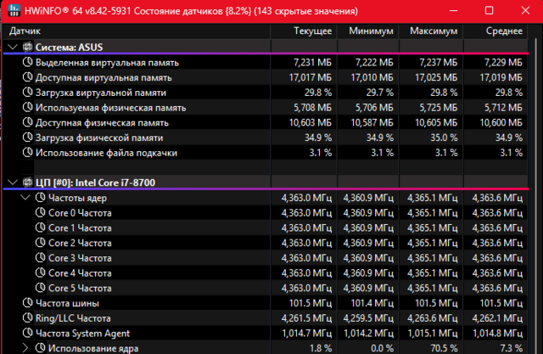Collapse the ЦП [#0]: Intel Core i7-8700 group

coord(12,183)
